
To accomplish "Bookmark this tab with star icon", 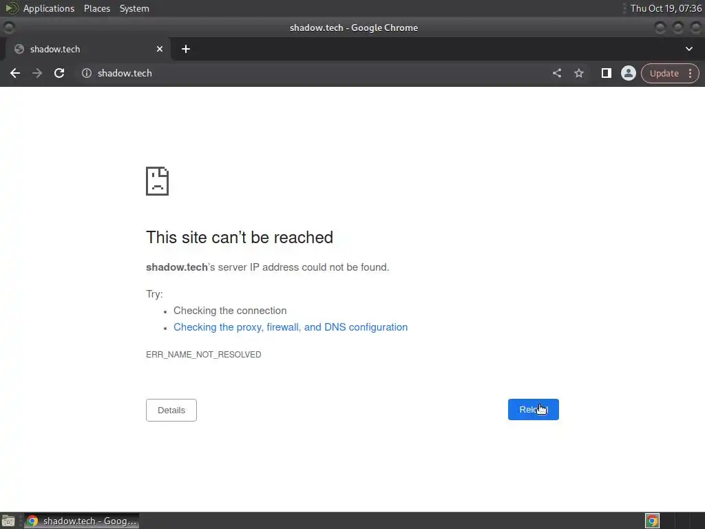I will click(578, 73).
